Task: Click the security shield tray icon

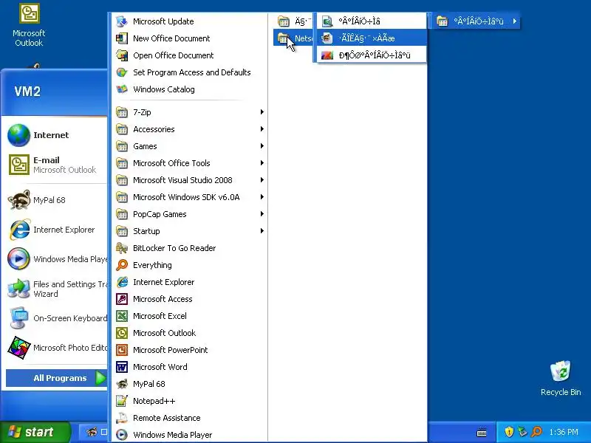Action: pos(509,432)
